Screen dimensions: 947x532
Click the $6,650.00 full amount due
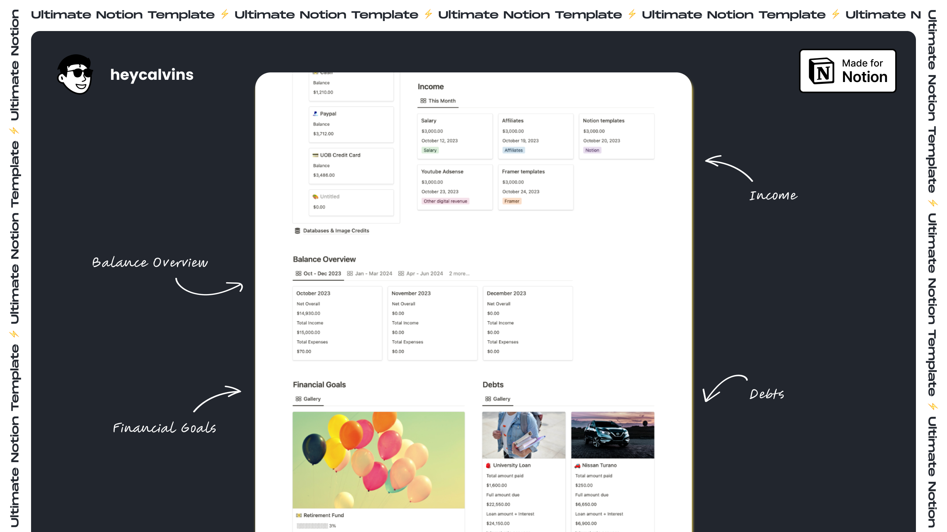coord(586,504)
